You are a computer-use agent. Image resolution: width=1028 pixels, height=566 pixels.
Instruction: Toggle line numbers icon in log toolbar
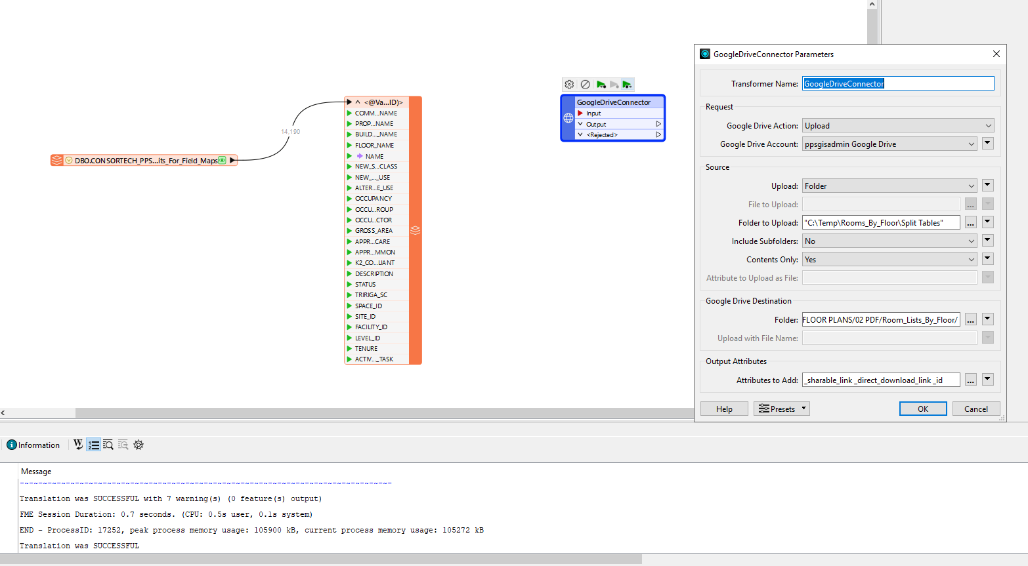(x=93, y=445)
